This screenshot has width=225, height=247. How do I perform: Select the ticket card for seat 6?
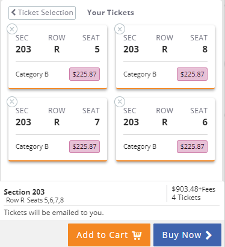tap(165, 130)
